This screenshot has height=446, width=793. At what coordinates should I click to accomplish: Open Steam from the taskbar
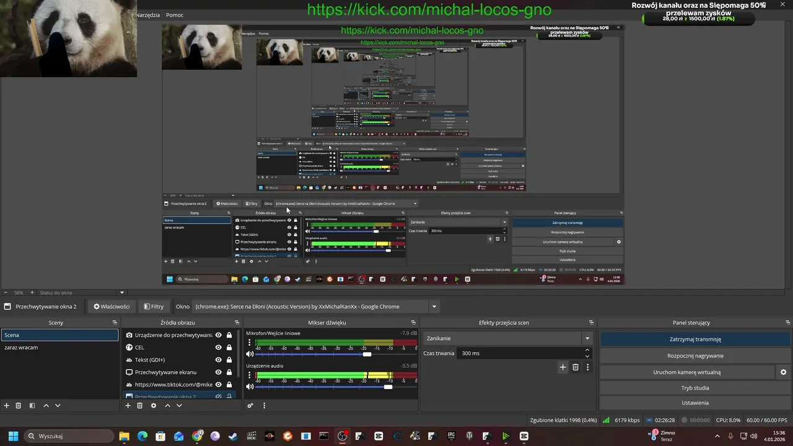coord(233,436)
